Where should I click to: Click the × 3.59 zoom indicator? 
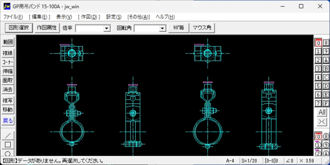tap(309, 161)
